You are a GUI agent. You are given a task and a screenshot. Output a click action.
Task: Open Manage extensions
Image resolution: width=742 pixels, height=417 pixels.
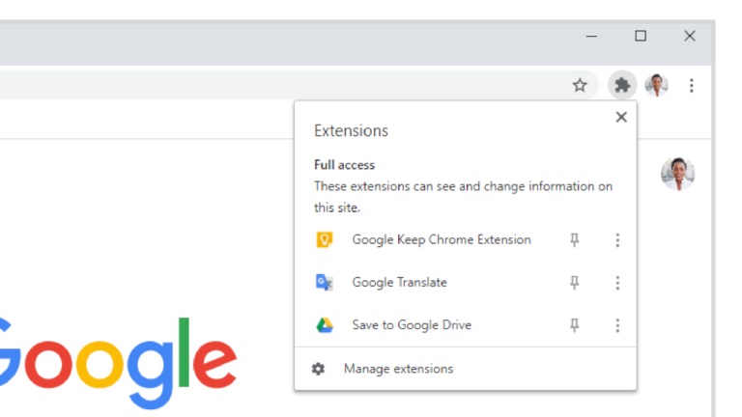[x=398, y=369]
